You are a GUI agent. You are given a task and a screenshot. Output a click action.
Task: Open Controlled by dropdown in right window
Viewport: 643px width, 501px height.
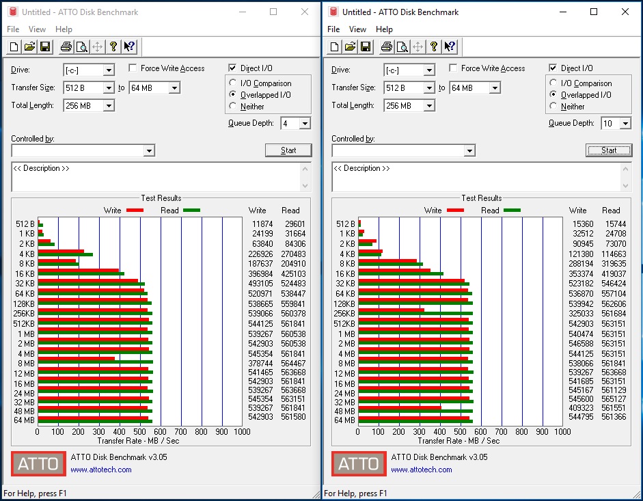pos(469,151)
